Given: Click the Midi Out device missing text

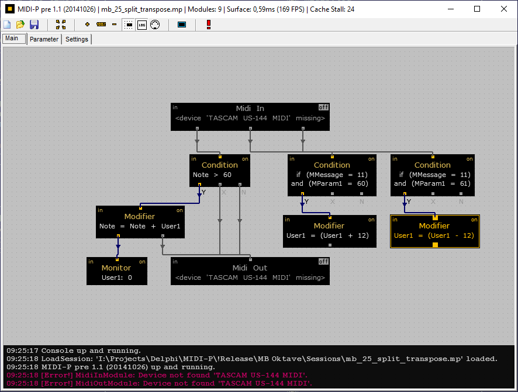Looking at the screenshot, I should coord(250,278).
